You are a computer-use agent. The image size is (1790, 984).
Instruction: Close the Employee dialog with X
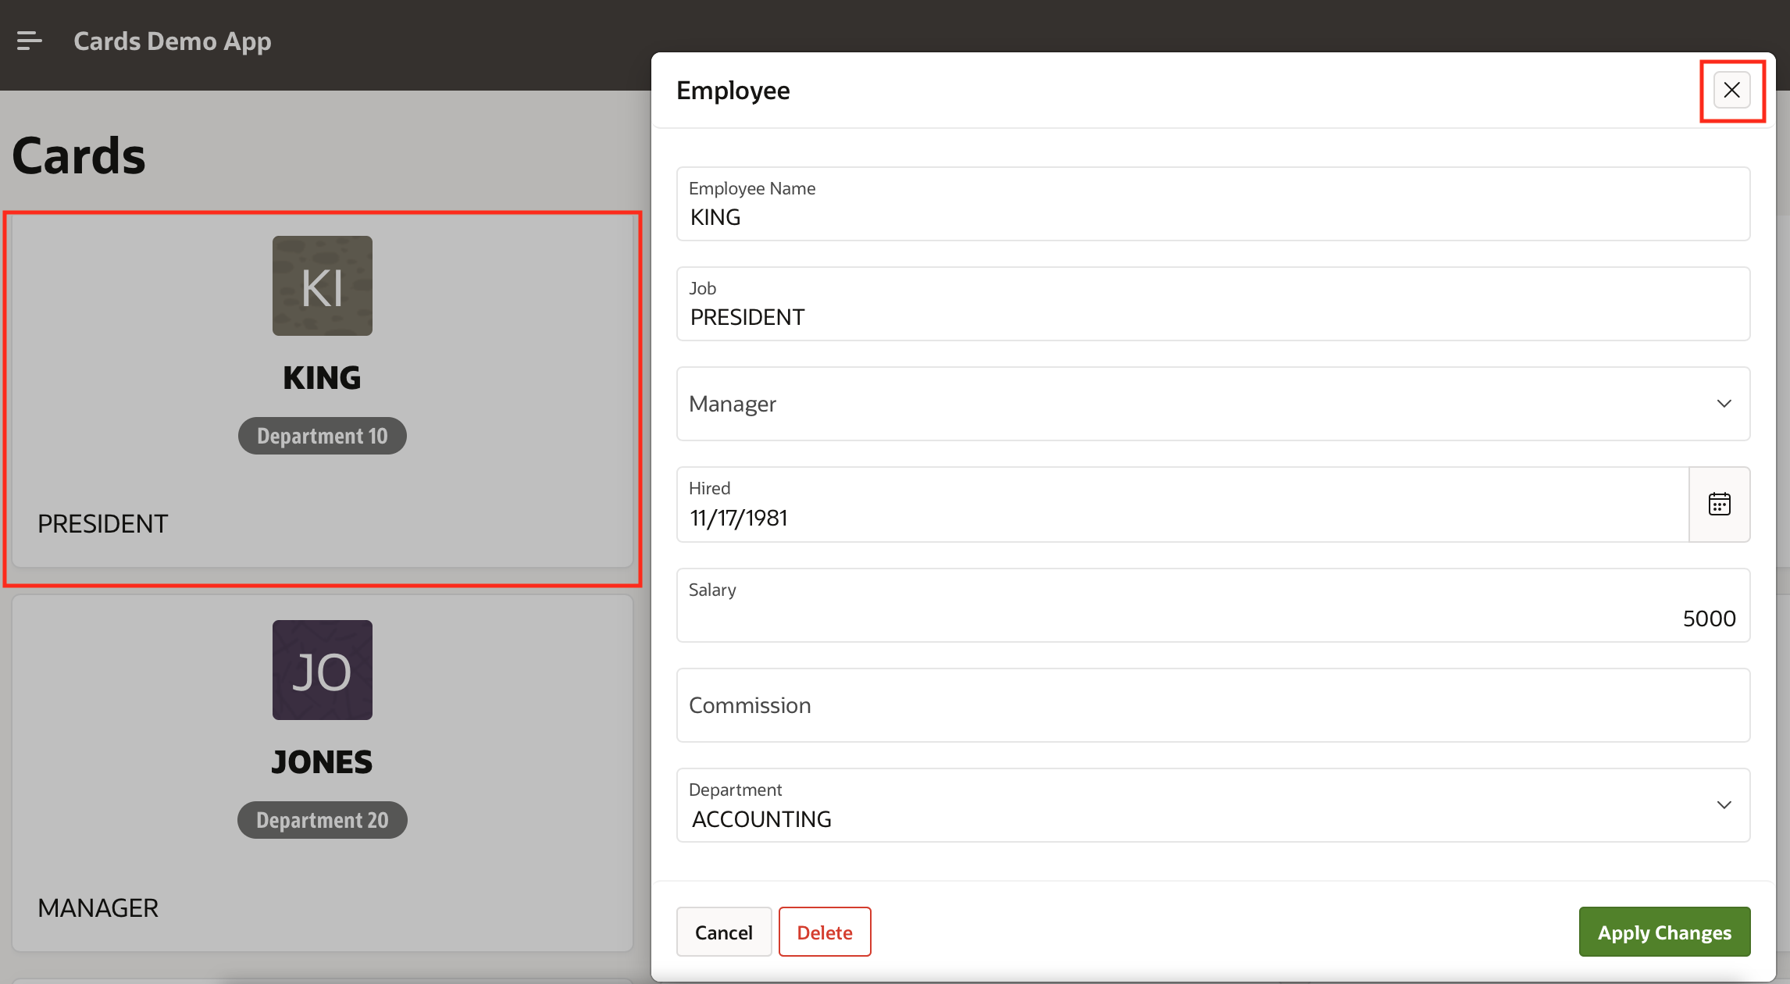coord(1731,91)
